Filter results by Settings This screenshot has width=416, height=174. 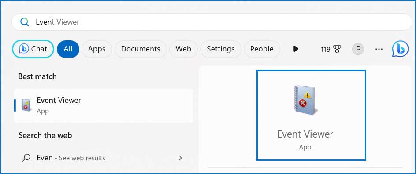pos(220,49)
